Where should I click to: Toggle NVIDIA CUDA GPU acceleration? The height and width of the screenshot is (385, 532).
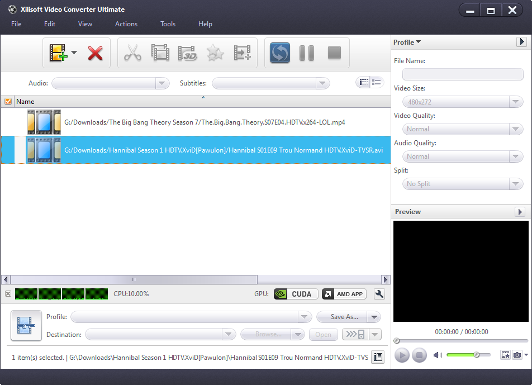tap(296, 294)
